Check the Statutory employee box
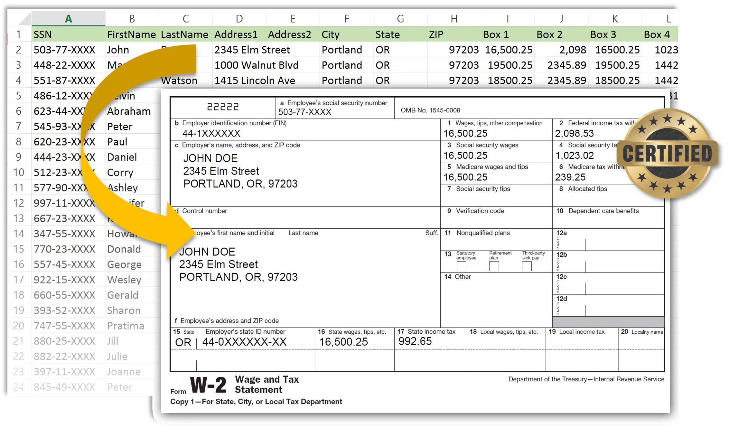Screen dimensions: 729x429 click(x=461, y=266)
